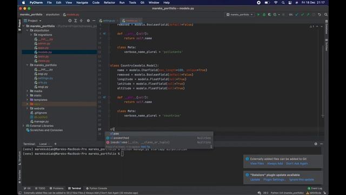The image size is (346, 195).
Task: Click the Git push arrow icon
Action: (308, 15)
